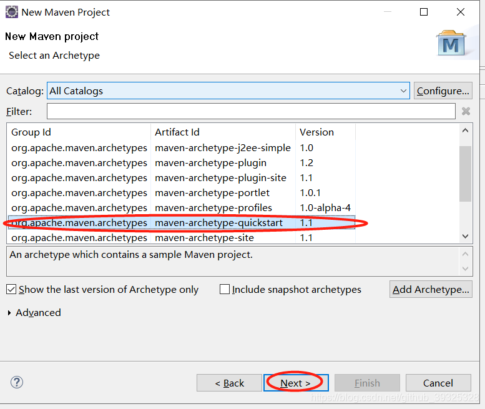The height and width of the screenshot is (409, 485).
Task: Enable Include snapshot archetypes checkbox
Action: [x=225, y=289]
